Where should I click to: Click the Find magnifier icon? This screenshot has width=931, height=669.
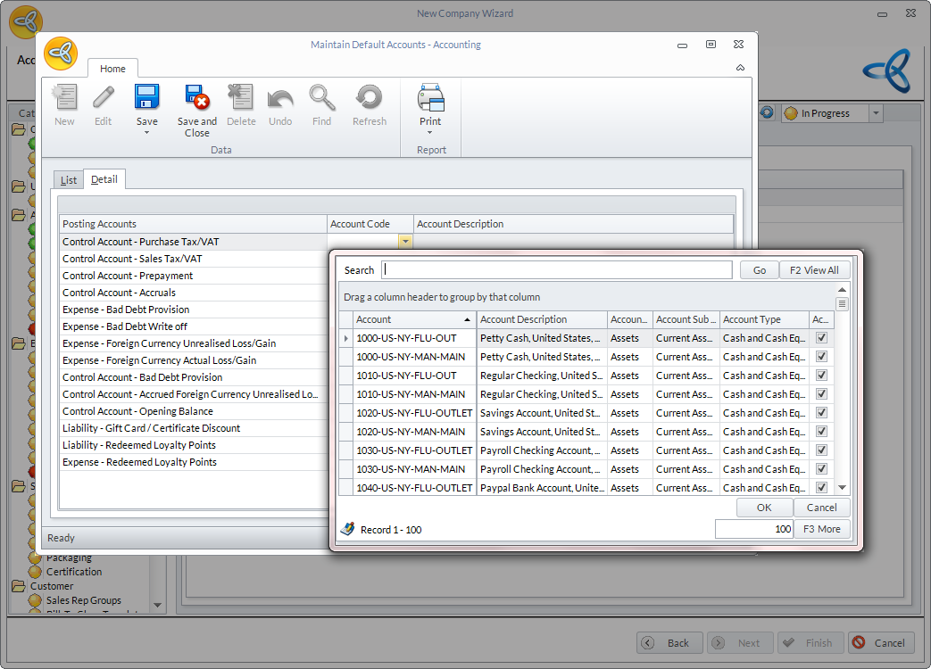(321, 97)
